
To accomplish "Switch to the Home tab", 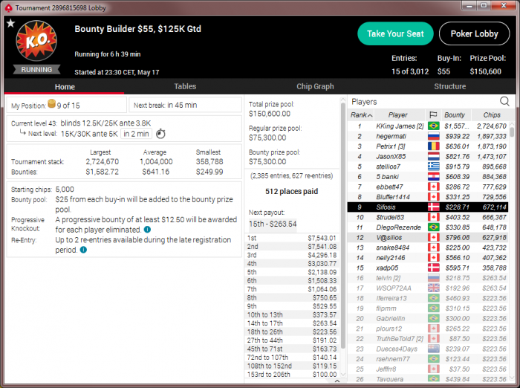I will [x=65, y=87].
